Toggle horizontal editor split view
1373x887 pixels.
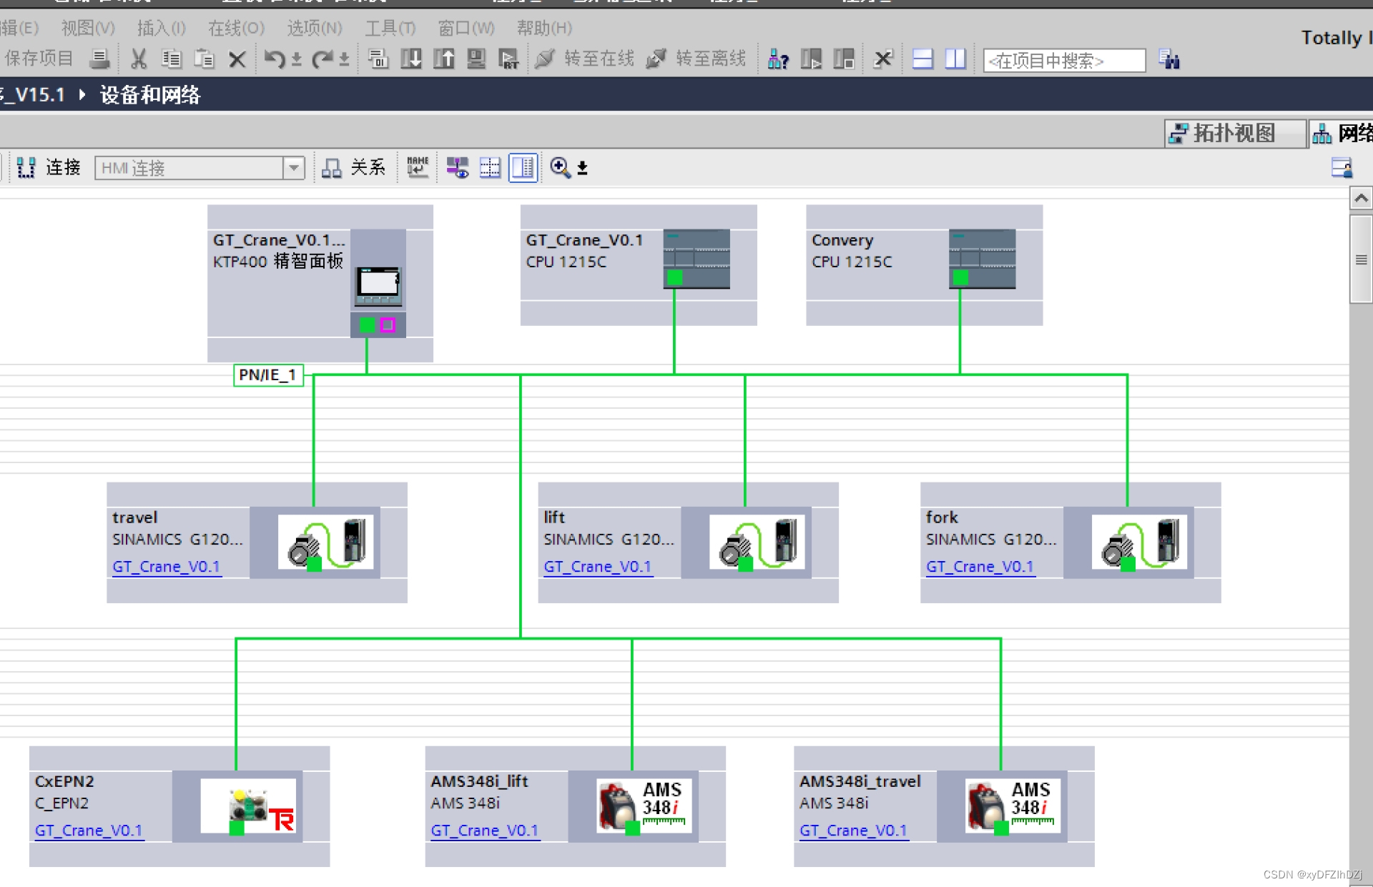(922, 59)
